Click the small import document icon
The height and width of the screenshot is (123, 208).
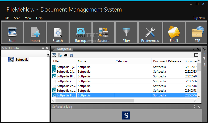[x=60, y=55]
